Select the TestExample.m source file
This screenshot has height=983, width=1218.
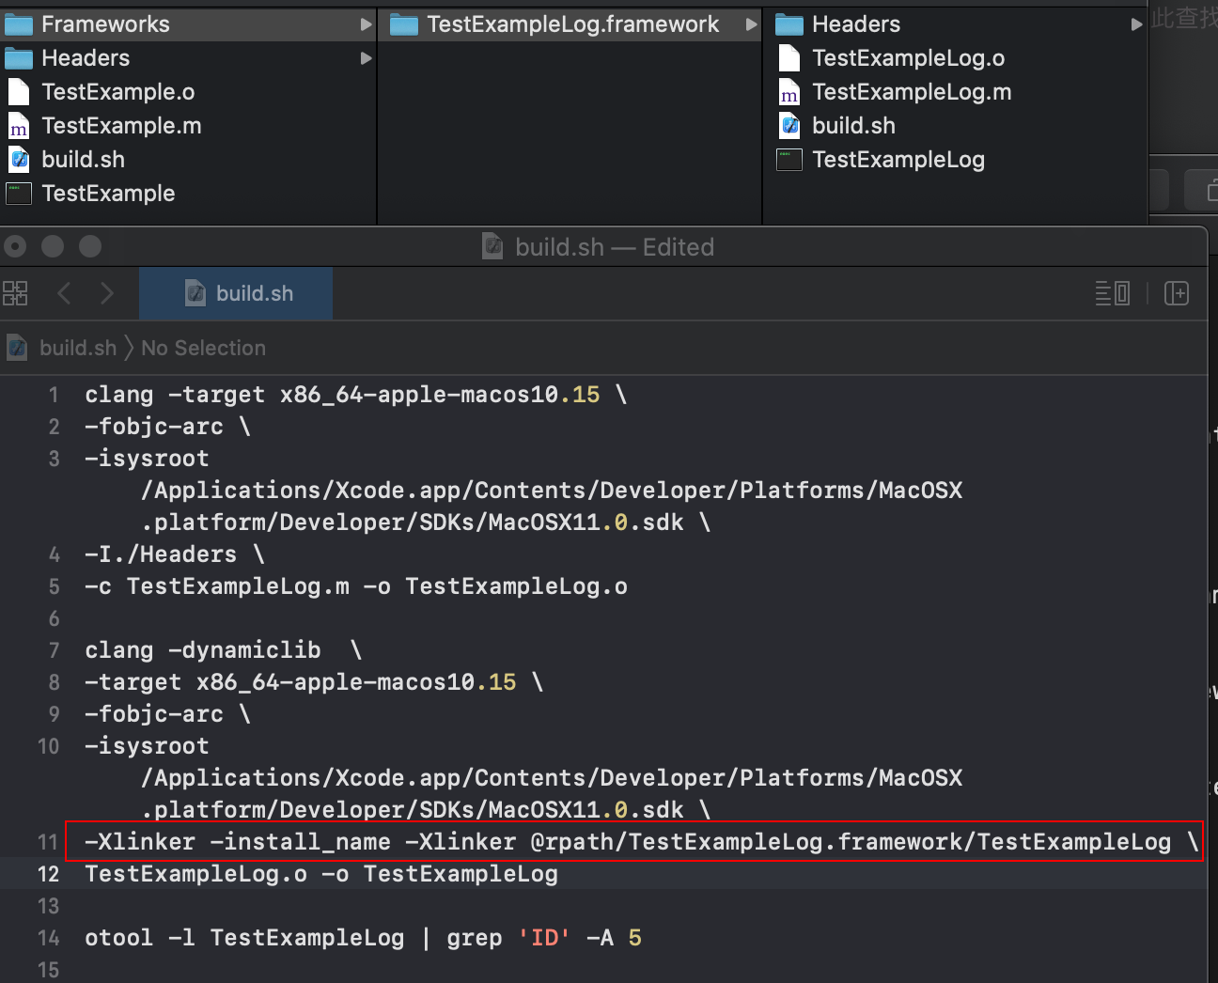pyautogui.click(x=121, y=126)
